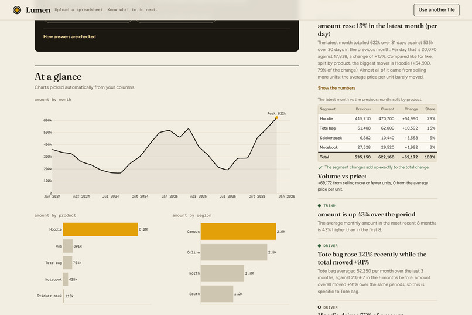
Task: Click the Campus bar in region chart
Action: [238, 232]
